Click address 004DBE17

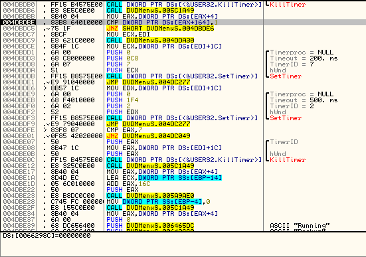(x=19, y=172)
